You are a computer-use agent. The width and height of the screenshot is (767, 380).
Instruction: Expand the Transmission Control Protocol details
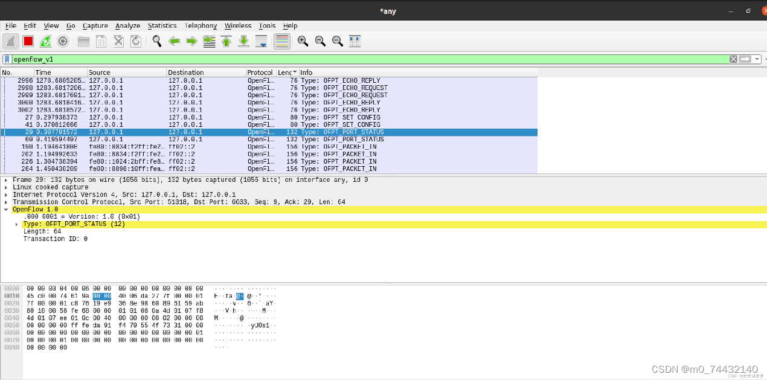(6, 202)
